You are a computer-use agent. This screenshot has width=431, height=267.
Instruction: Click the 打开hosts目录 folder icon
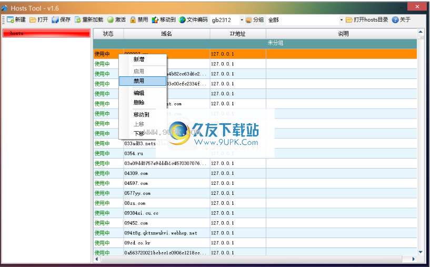coord(349,20)
